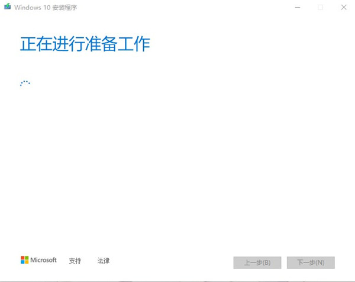Click the blue square of Microsoft logo
Viewport: 355px width, 282px height.
tap(22, 262)
